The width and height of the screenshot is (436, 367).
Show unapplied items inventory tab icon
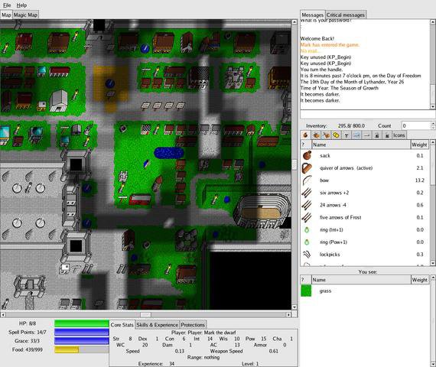pyautogui.click(x=326, y=135)
